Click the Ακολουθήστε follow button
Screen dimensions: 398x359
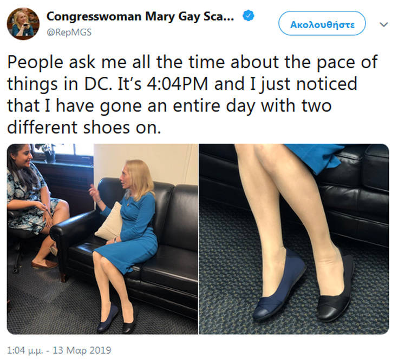pos(322,23)
